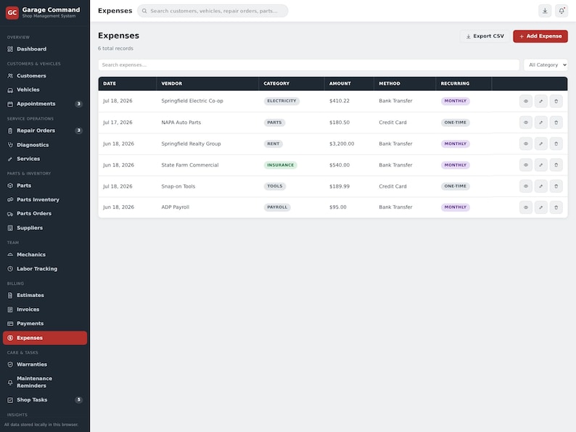
Task: Open Estimates in sidebar
Action: click(x=45, y=296)
